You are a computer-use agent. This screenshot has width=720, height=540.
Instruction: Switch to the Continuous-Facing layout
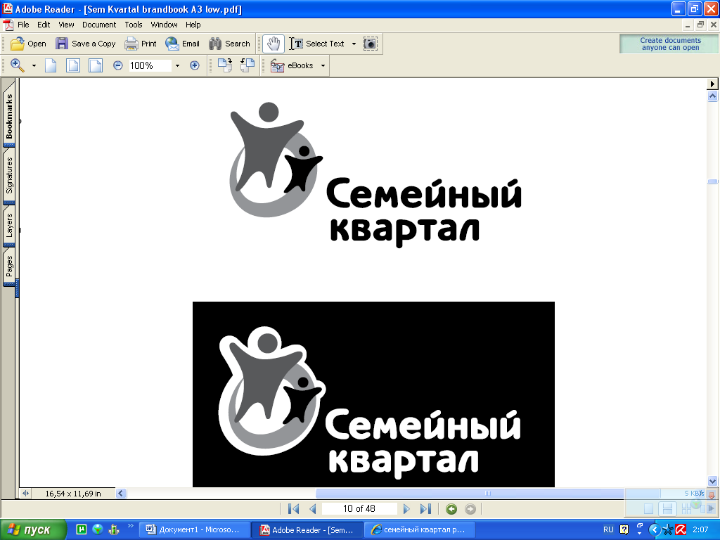(x=687, y=509)
